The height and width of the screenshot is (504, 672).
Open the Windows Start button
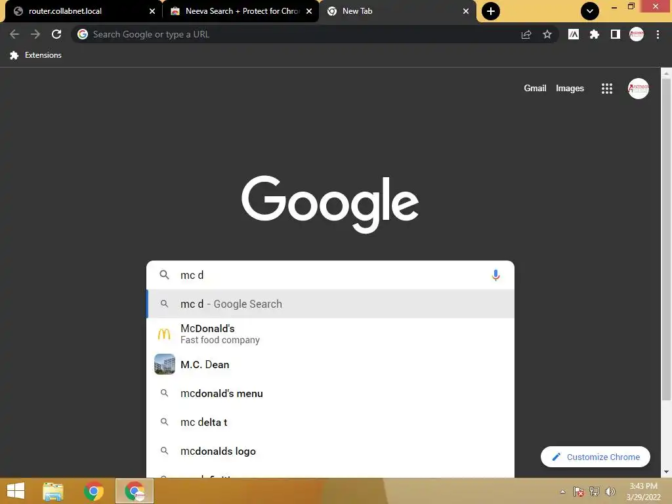point(16,491)
